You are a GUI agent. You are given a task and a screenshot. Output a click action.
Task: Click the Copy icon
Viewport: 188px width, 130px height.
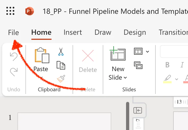pyautogui.click(x=61, y=65)
